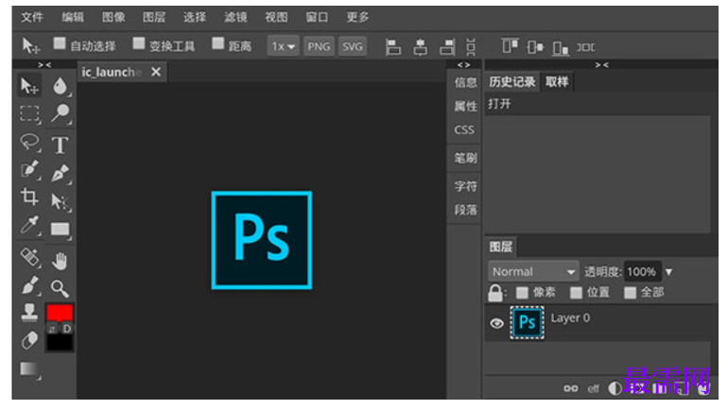Viewport: 728px width, 410px height.
Task: Check the 全部 lock checkbox
Action: coord(630,293)
